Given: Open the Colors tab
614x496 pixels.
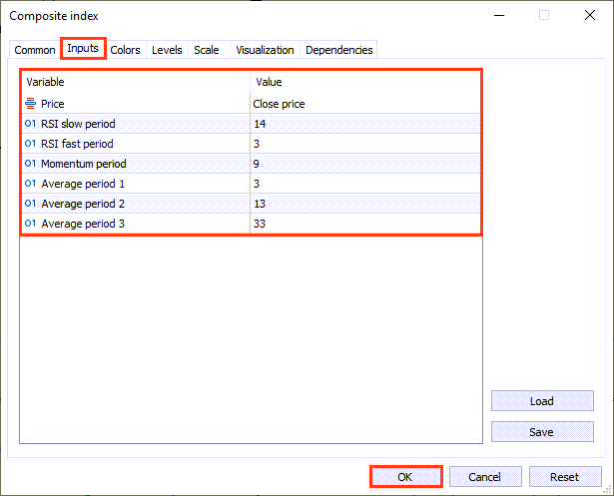Looking at the screenshot, I should [x=126, y=50].
